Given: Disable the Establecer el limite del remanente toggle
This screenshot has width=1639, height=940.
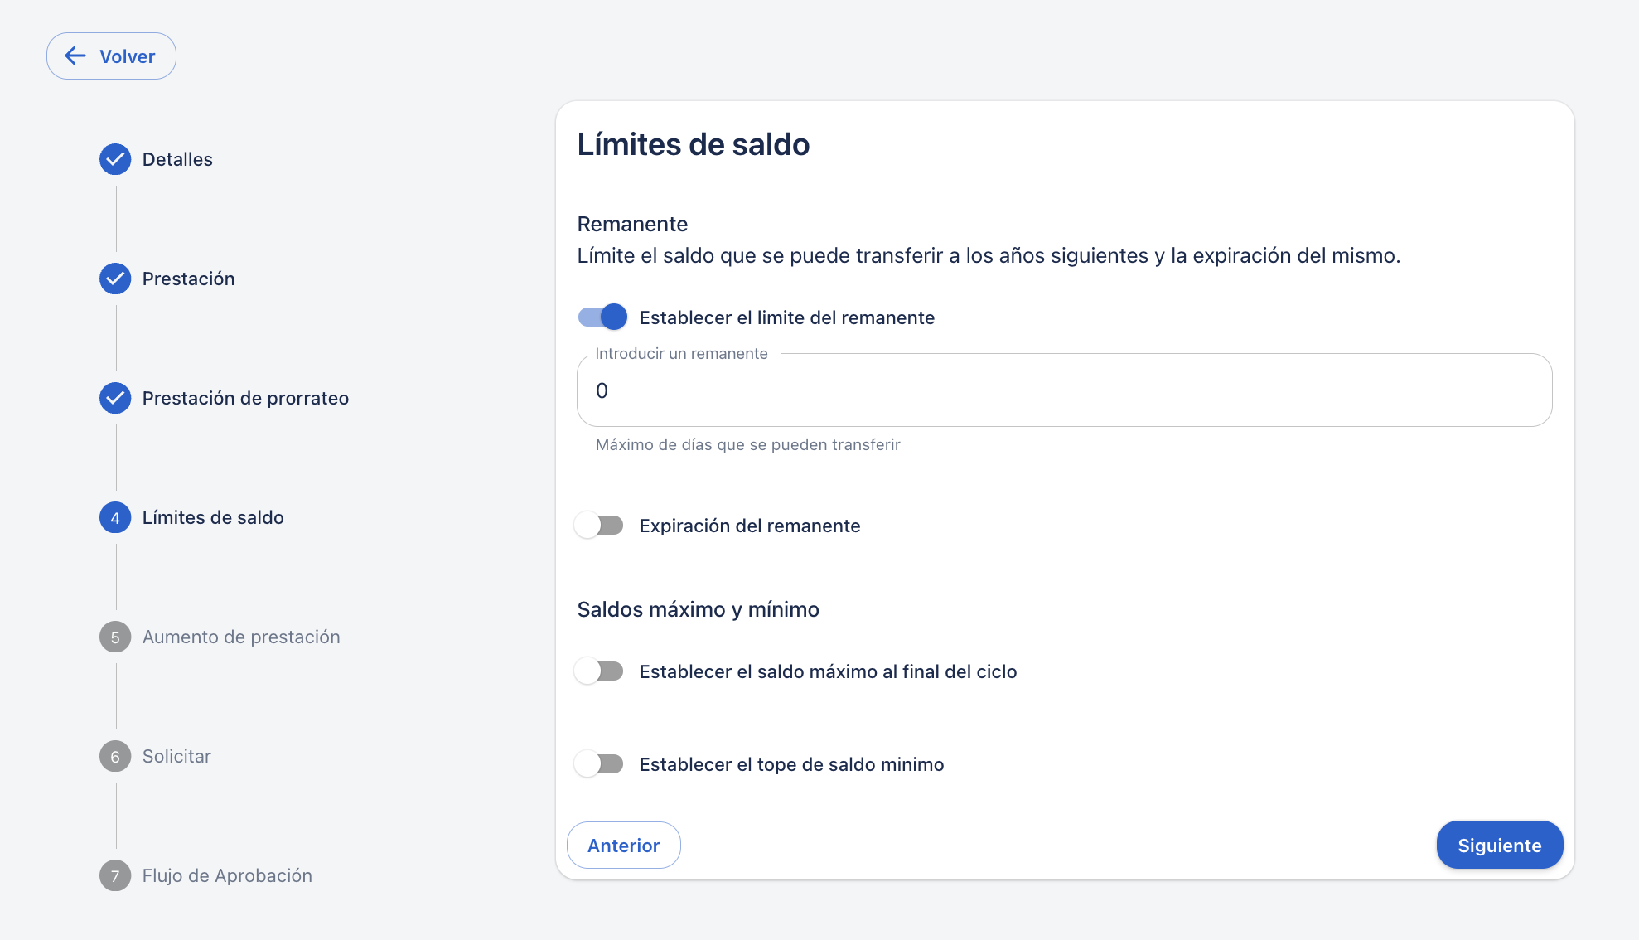Looking at the screenshot, I should pyautogui.click(x=602, y=317).
